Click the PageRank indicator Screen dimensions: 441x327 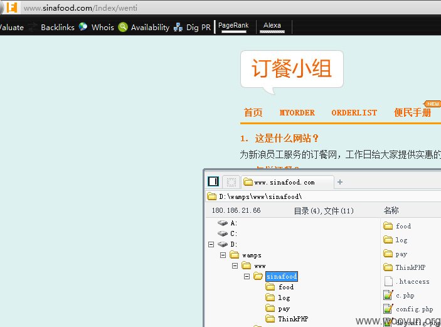(233, 27)
